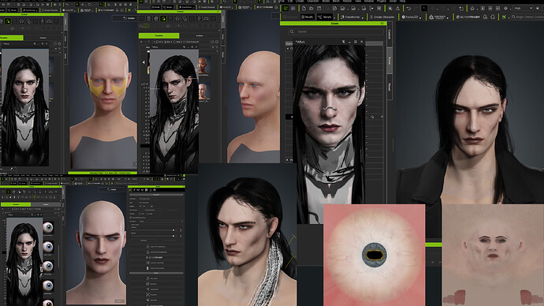The image size is (544, 306).
Task: Click Morph button in right window toolbar
Action: [x=325, y=17]
